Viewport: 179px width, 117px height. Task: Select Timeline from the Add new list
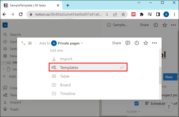[88, 94]
